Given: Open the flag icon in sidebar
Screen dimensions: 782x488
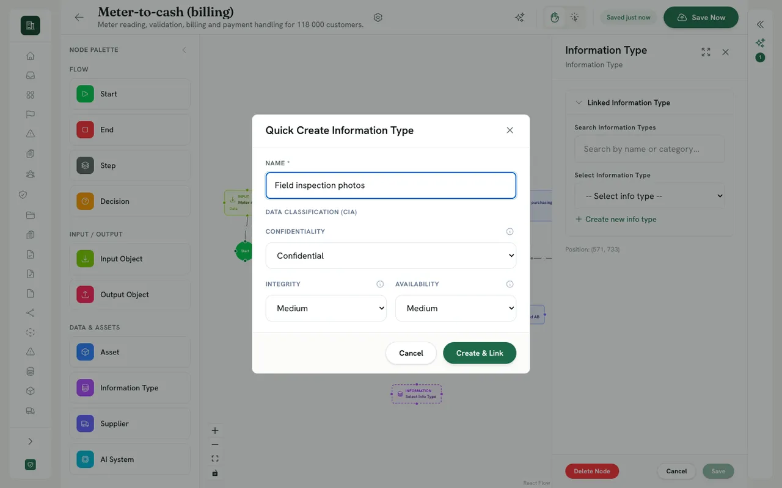Looking at the screenshot, I should tap(31, 115).
